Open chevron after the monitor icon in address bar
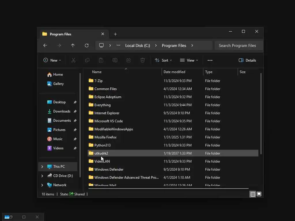 (x=110, y=45)
